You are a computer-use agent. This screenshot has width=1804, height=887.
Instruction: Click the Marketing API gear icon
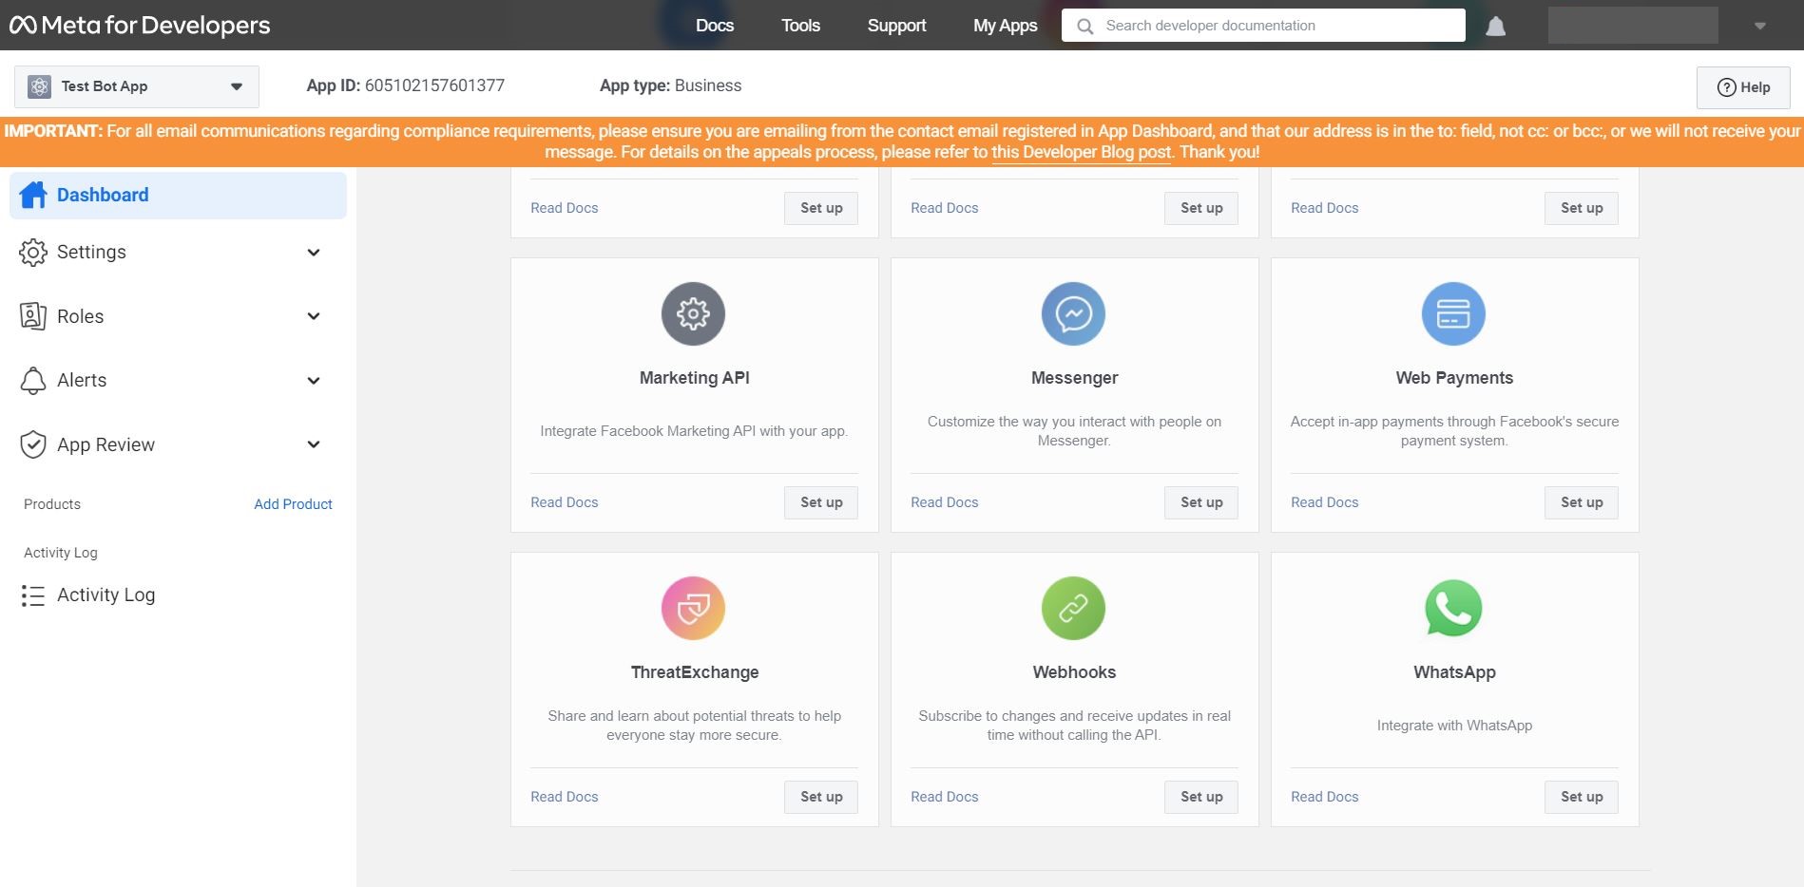pos(694,313)
